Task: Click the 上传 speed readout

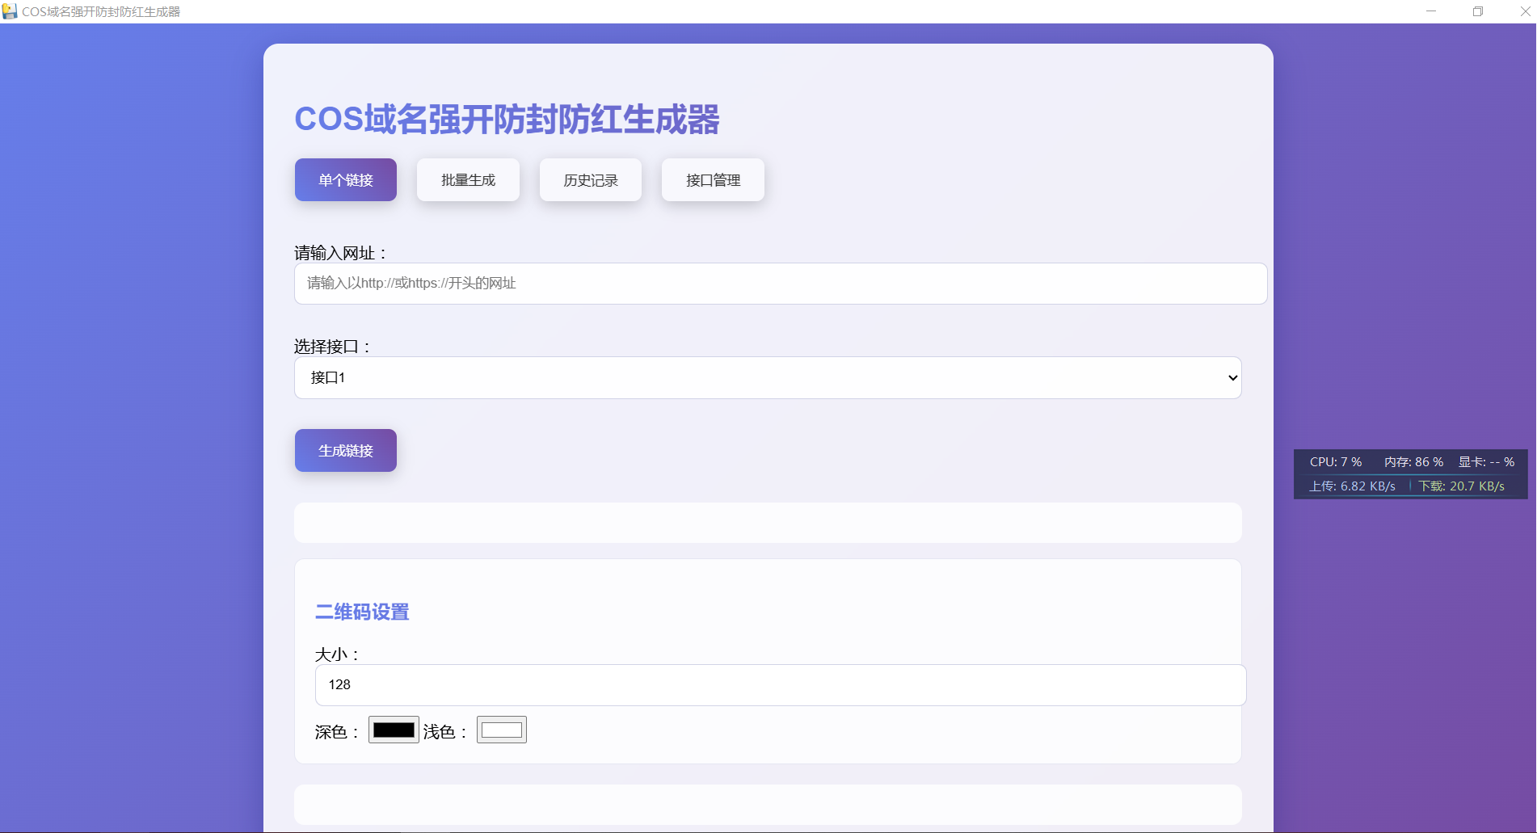Action: click(x=1353, y=486)
